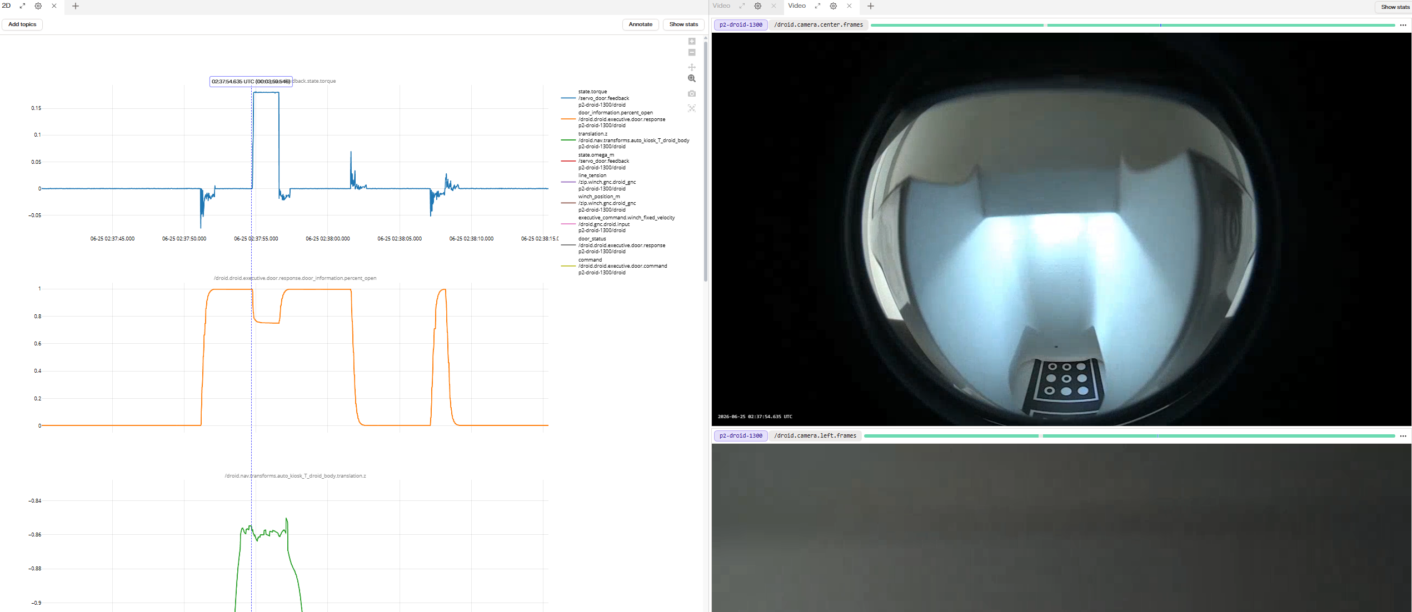Click p2-droid-1300 chip on center camera
The height and width of the screenshot is (612, 1412).
(x=741, y=25)
